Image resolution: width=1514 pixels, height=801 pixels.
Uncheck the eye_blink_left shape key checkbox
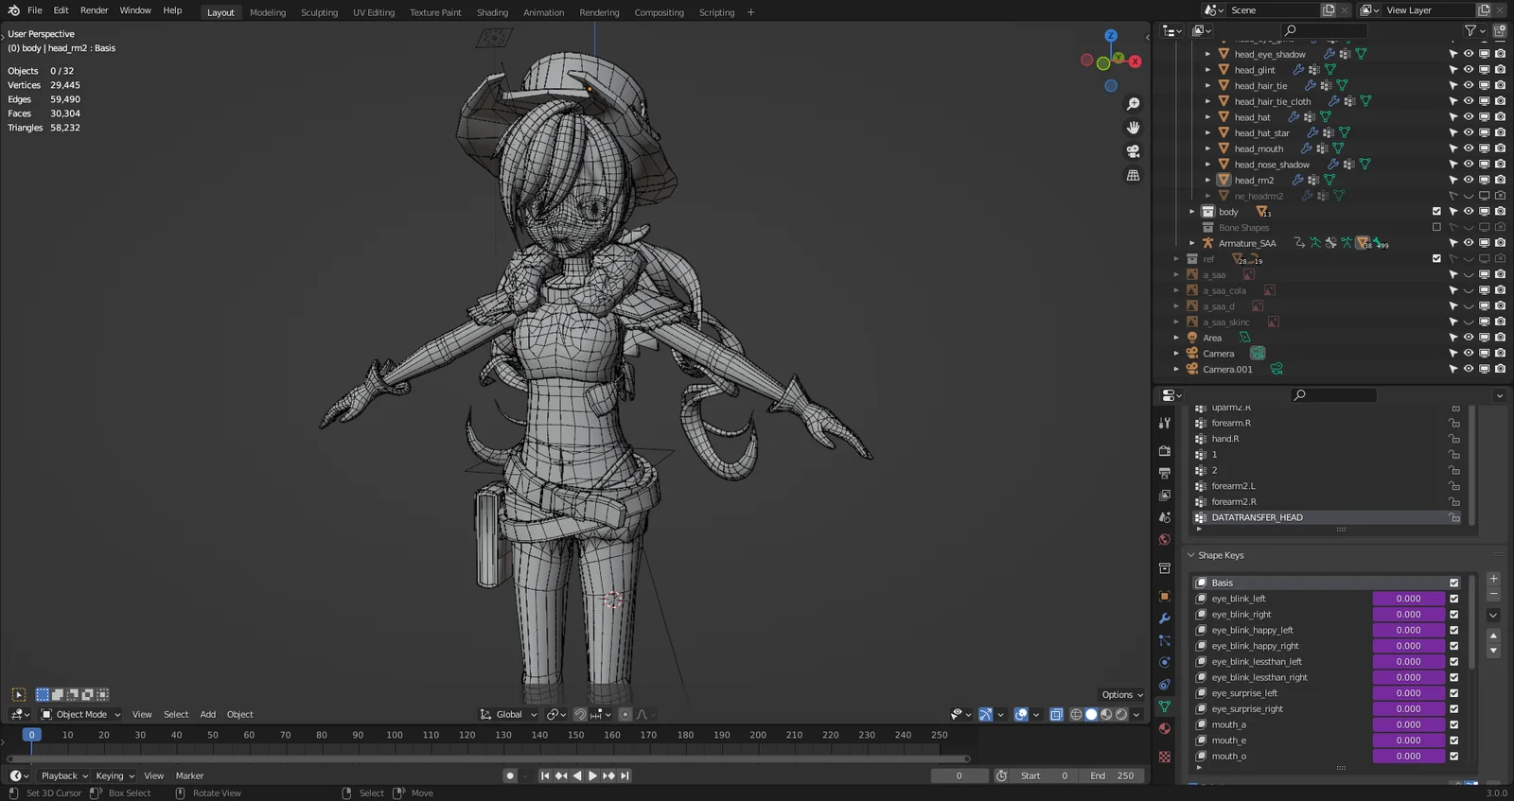coord(1454,599)
